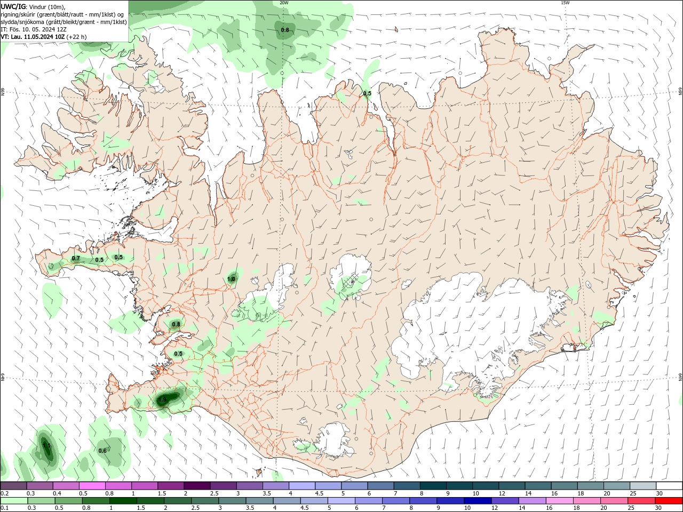Click the 'UWC/IG: Vindur (10m)' title line

pos(33,6)
